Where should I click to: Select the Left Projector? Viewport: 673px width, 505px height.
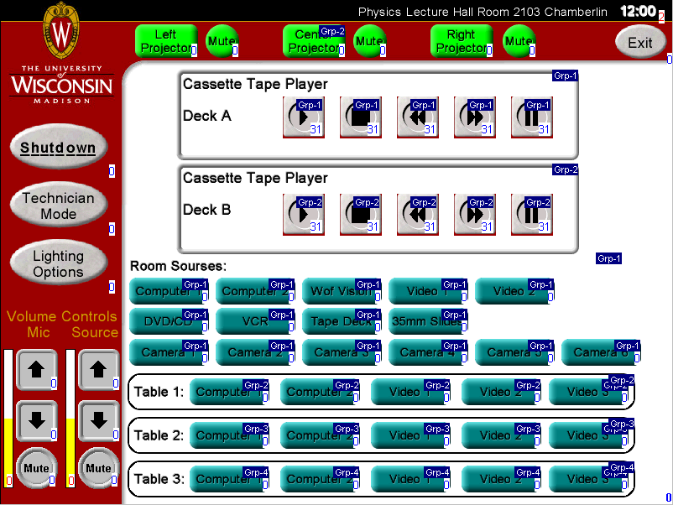[x=165, y=41]
